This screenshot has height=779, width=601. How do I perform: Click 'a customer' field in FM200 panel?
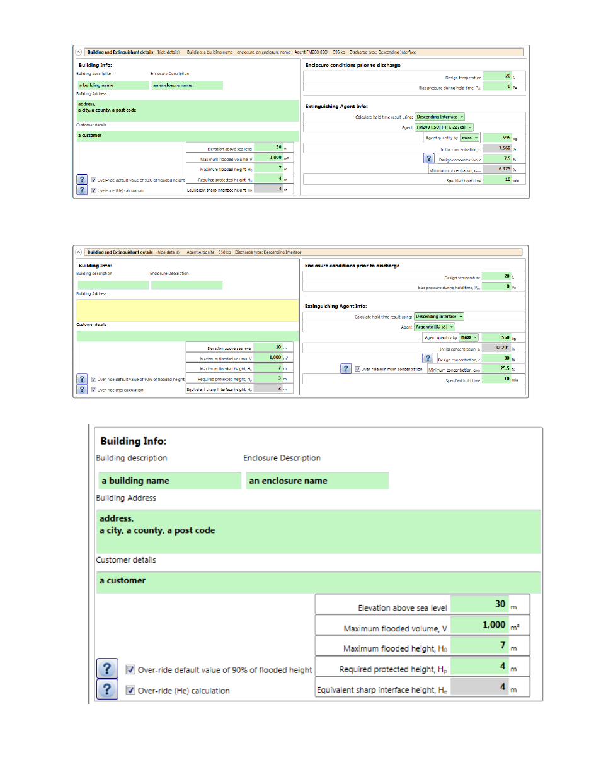[188, 136]
